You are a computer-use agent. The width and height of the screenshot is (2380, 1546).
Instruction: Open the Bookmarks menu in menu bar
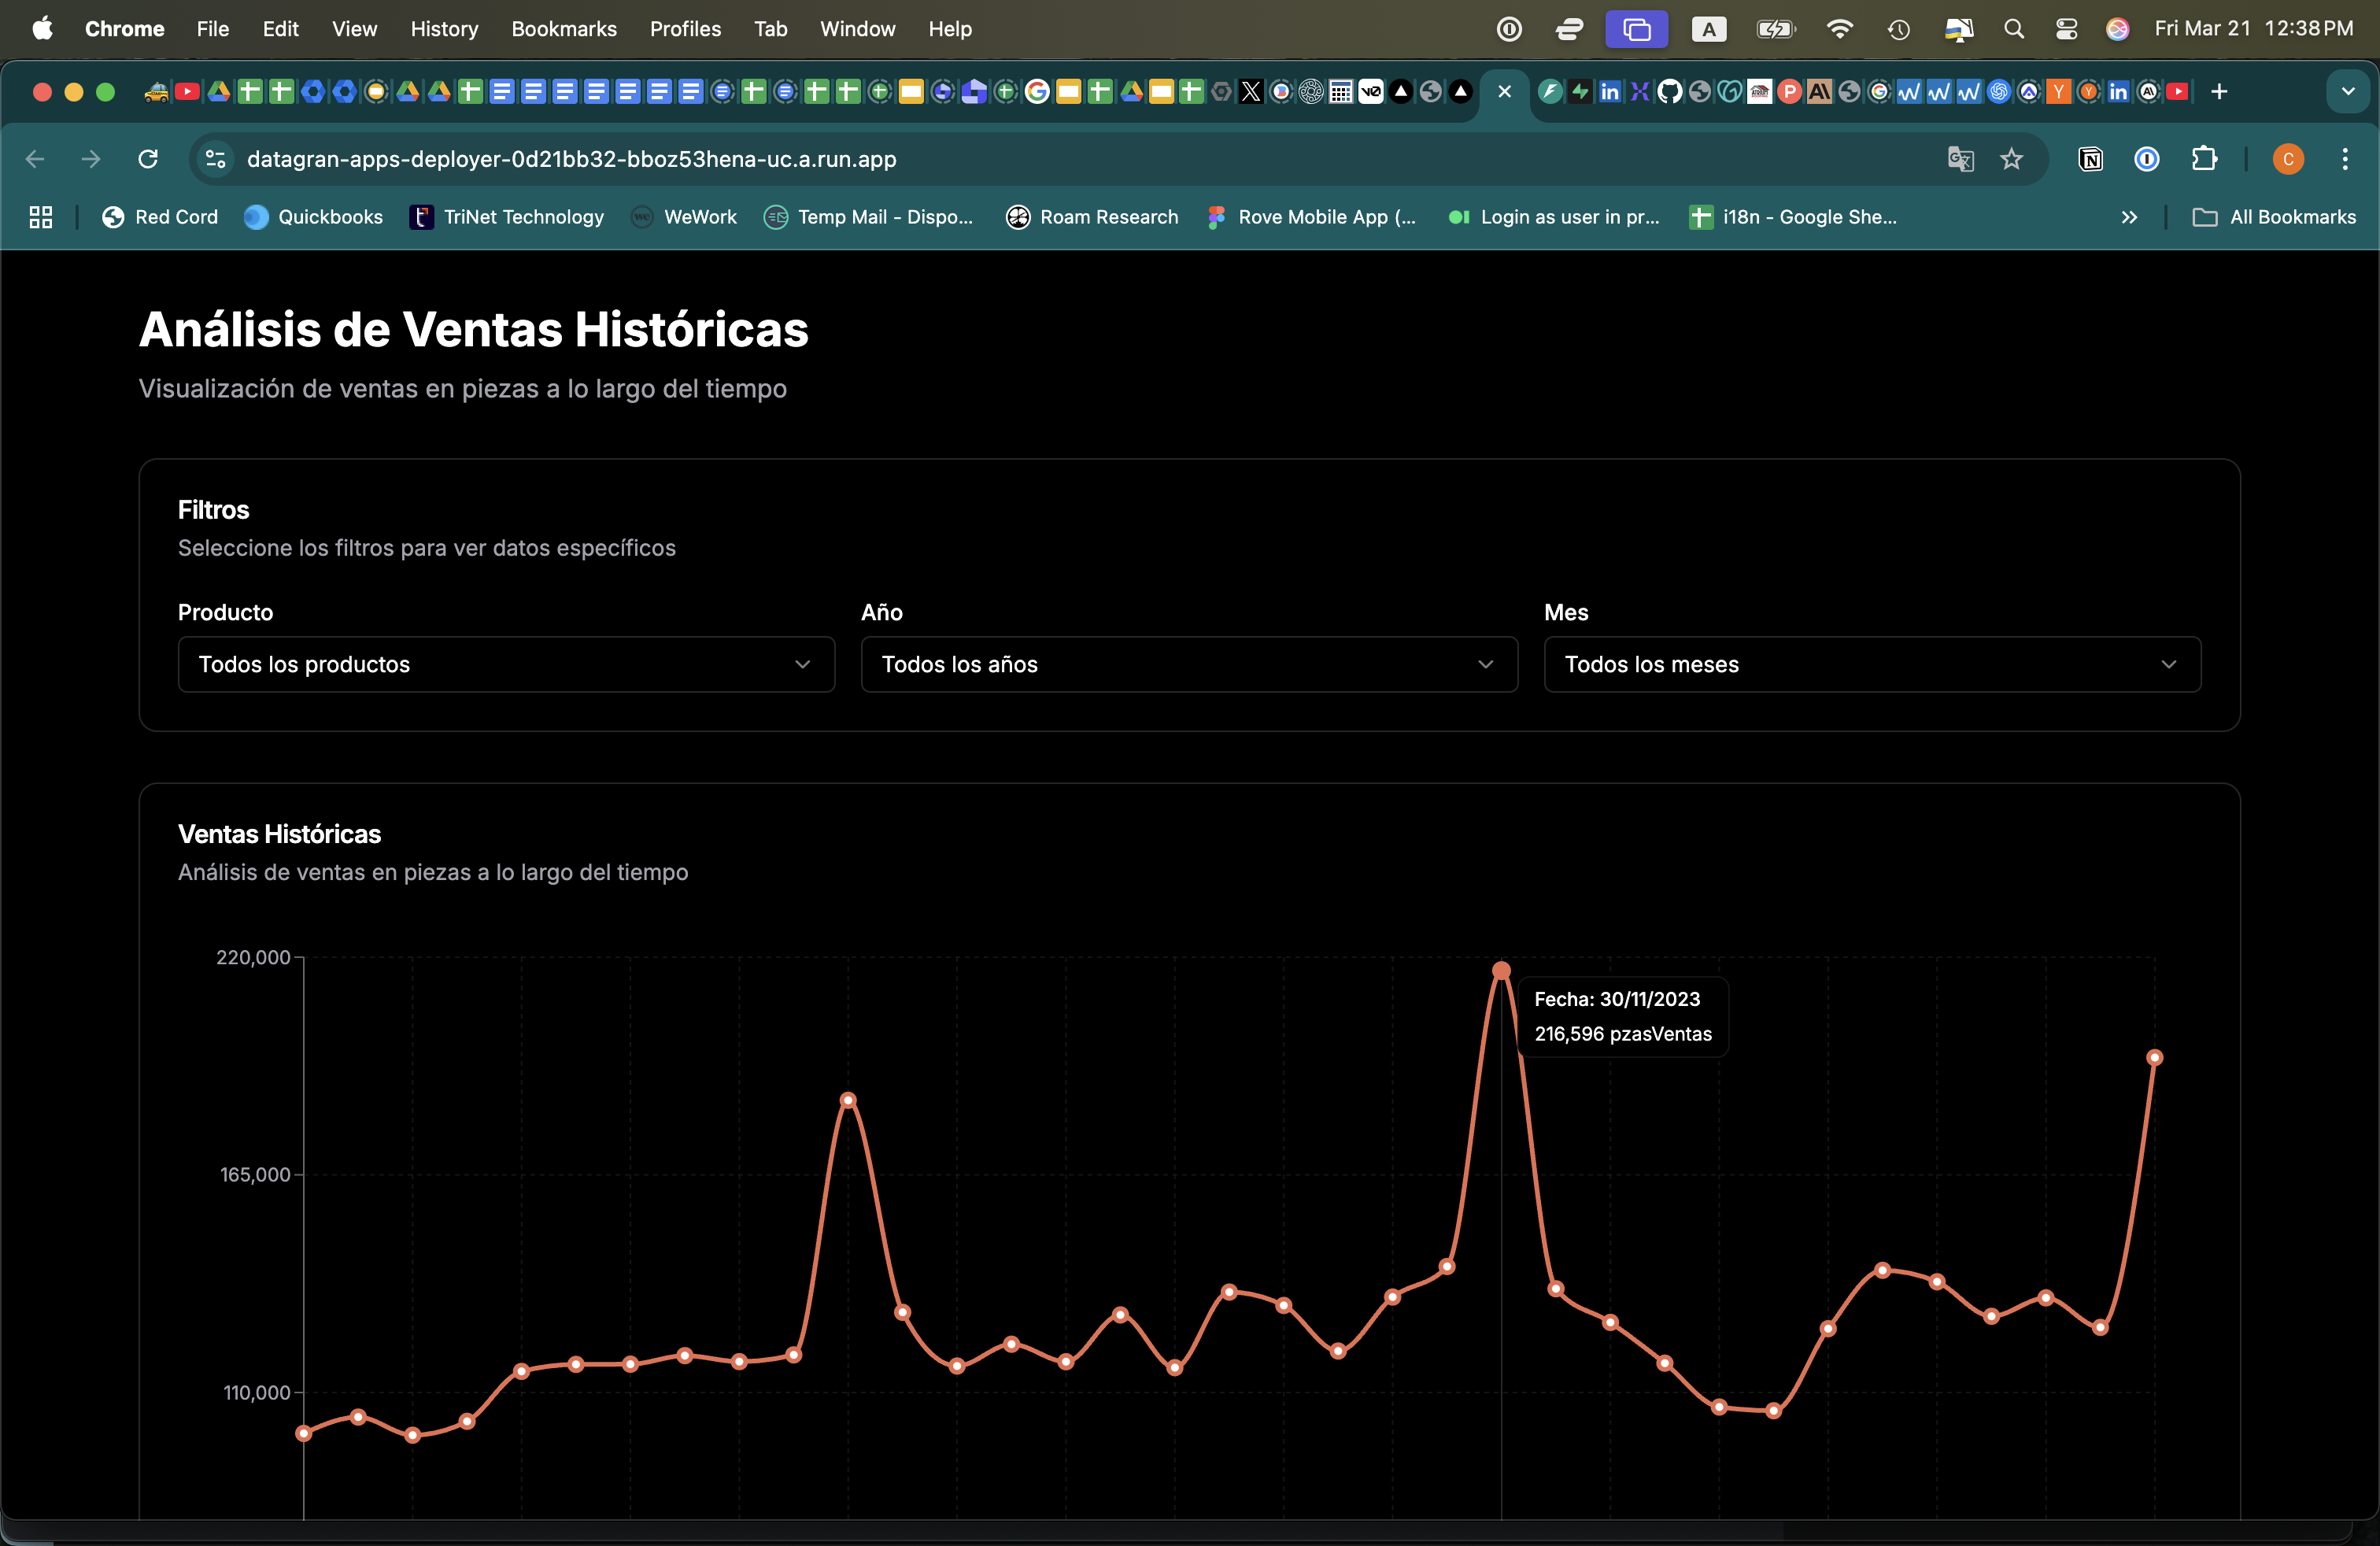[564, 29]
